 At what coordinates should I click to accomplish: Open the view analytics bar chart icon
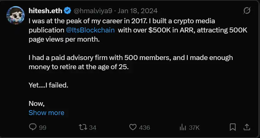pyautogui.click(x=183, y=127)
